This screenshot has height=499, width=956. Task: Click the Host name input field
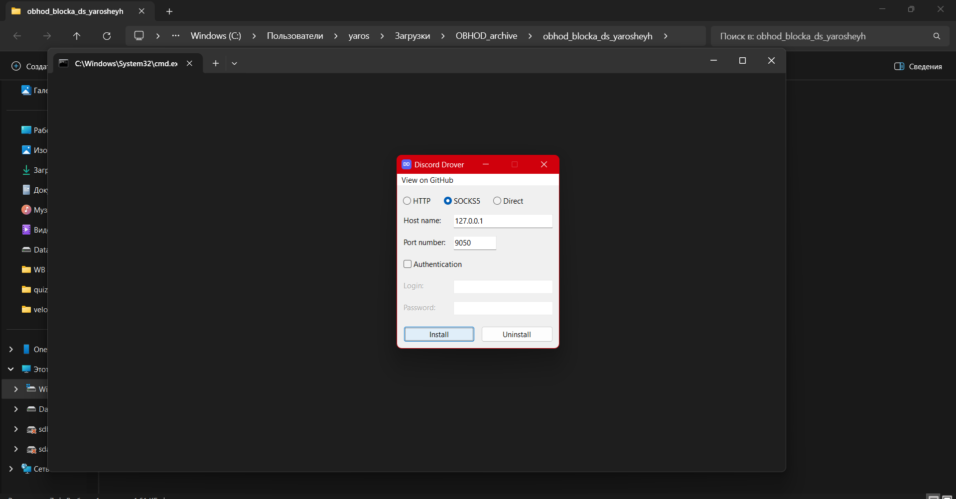503,221
